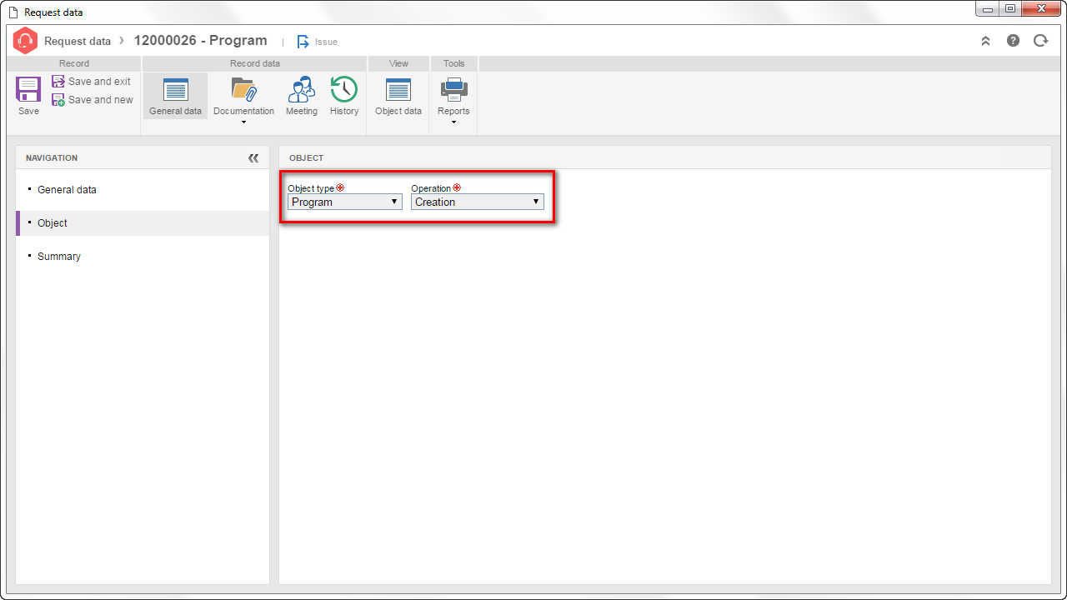
Task: Close the Request data window
Action: point(1041,8)
